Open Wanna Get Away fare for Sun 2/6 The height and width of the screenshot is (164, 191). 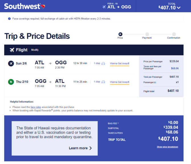(120, 64)
